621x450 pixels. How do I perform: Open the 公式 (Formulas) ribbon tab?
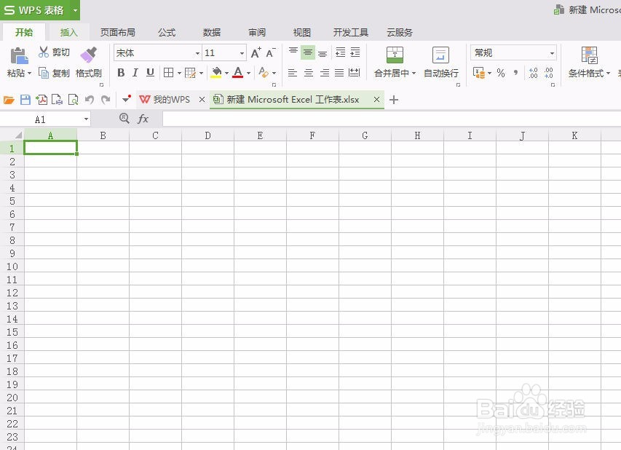pos(166,32)
